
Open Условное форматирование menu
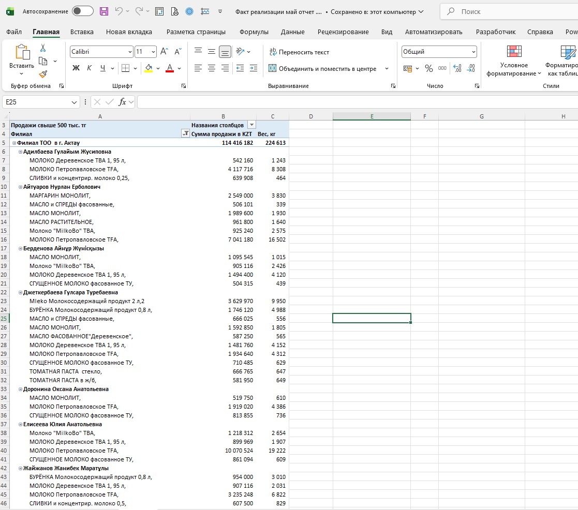(514, 61)
